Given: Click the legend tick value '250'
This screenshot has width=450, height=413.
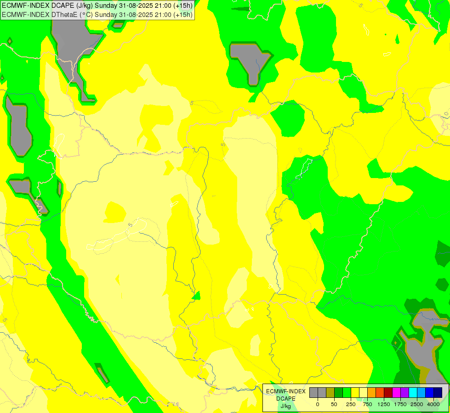Looking at the screenshot, I should [x=351, y=404].
